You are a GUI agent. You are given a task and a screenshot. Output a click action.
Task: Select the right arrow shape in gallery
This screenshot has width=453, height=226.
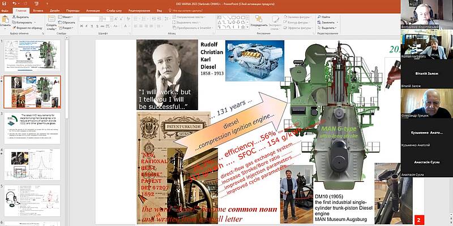click(233, 22)
